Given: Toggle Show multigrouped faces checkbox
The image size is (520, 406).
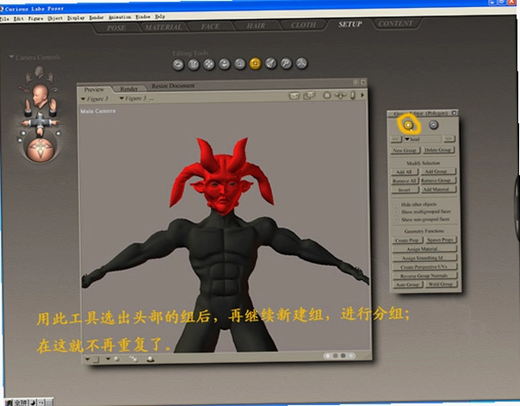Looking at the screenshot, I should tap(396, 212).
